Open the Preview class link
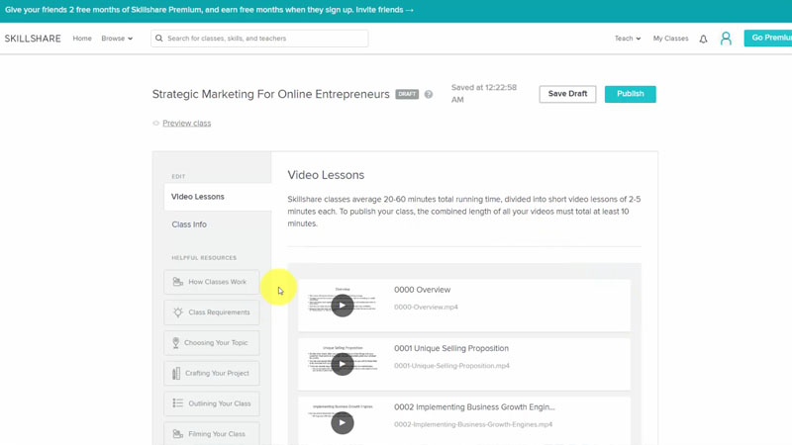Screen dimensions: 792x445 point(186,124)
